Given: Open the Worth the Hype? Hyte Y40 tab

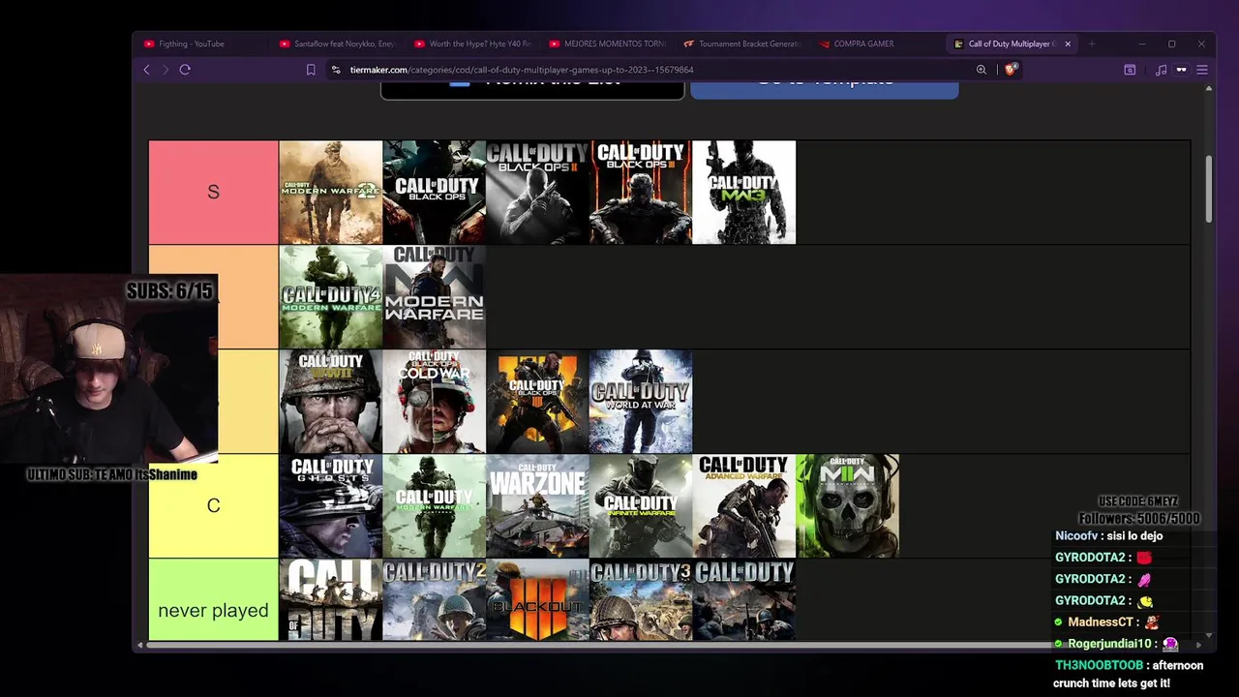Looking at the screenshot, I should (x=472, y=44).
